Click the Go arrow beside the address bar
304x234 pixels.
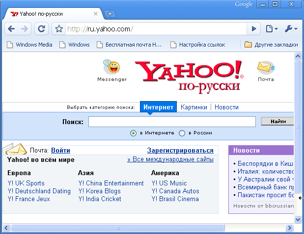(x=253, y=29)
